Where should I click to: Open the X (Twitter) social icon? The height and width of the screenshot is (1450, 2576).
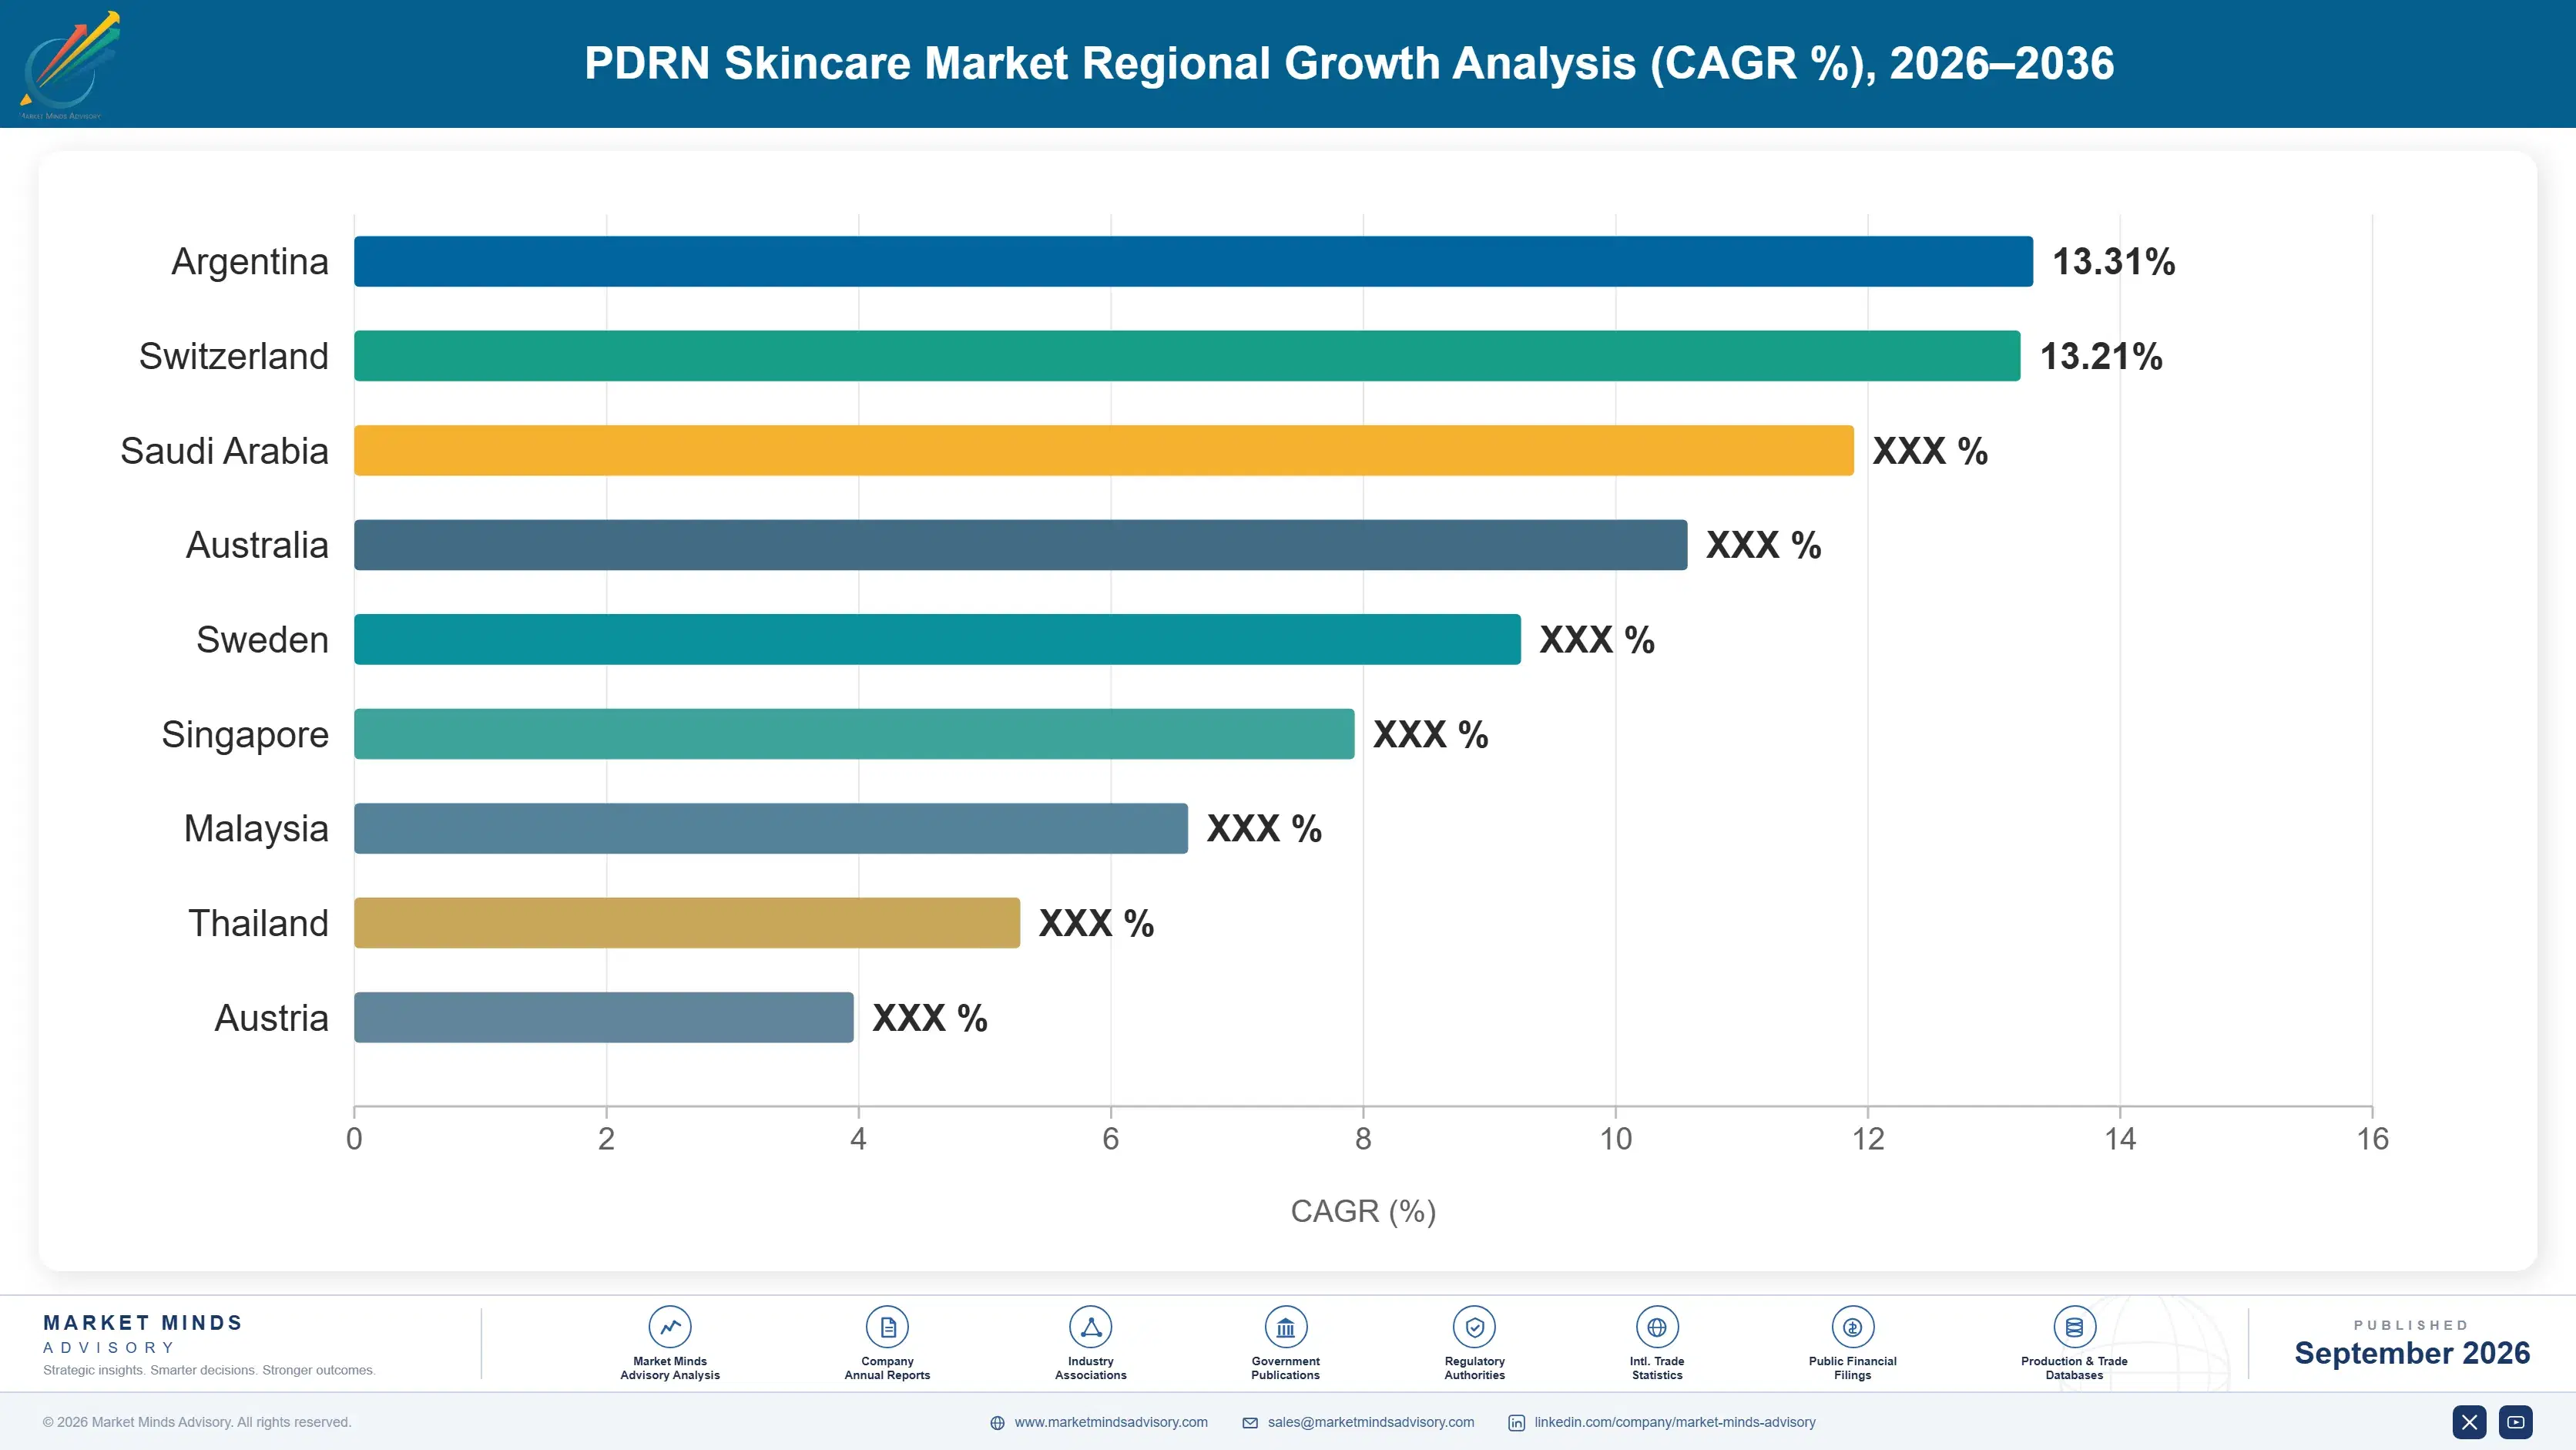[x=2469, y=1422]
